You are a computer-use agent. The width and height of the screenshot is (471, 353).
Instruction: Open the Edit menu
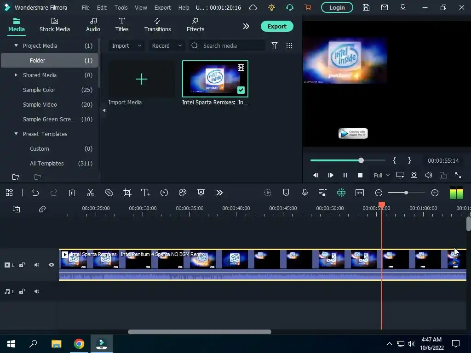[x=102, y=7]
